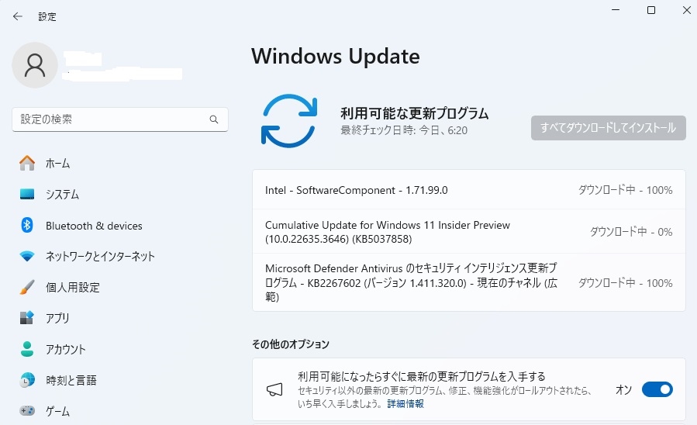Select the Microsoft Defender Antivirus KB2267602 entry

tap(468, 282)
